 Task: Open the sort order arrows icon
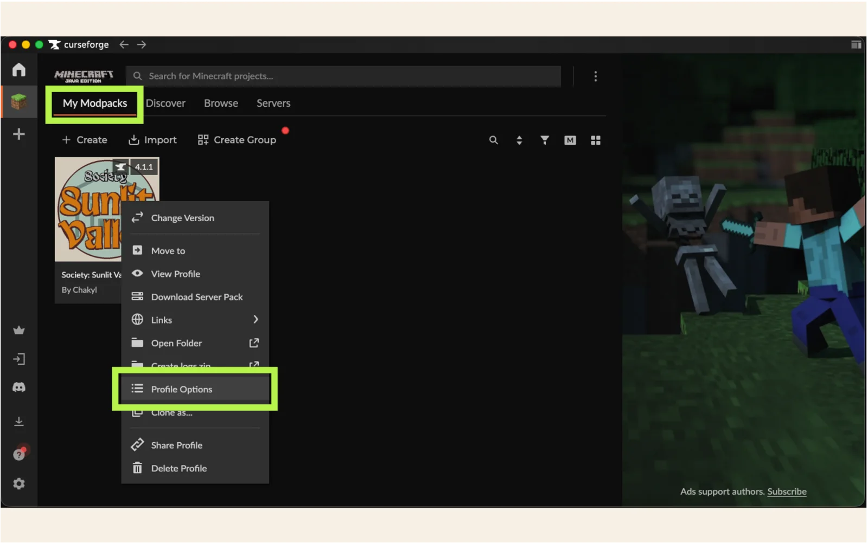519,140
